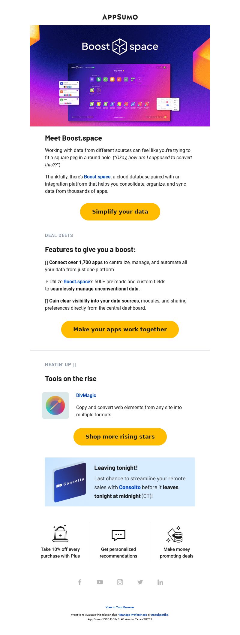Open the Twitter social icon
240x635 pixels.
coord(140,582)
